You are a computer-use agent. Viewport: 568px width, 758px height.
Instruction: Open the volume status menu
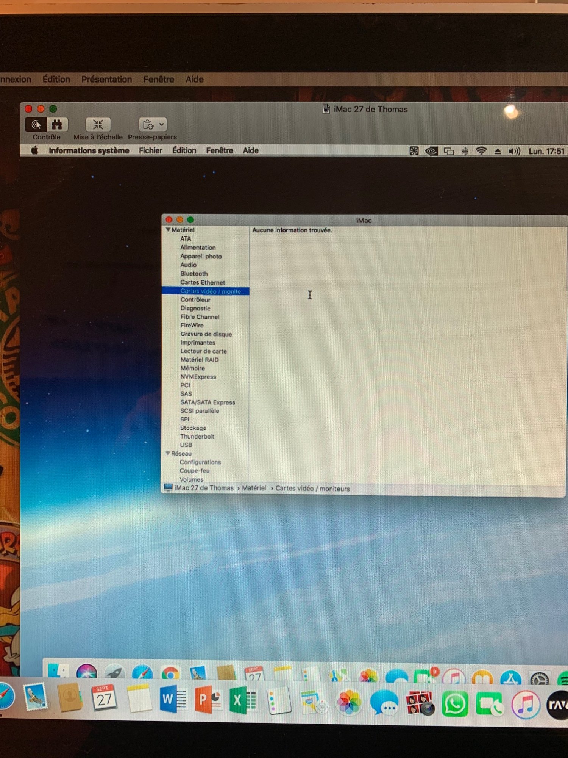pyautogui.click(x=514, y=151)
